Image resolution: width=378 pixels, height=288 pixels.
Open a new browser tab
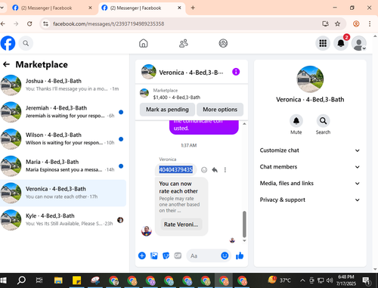[193, 8]
